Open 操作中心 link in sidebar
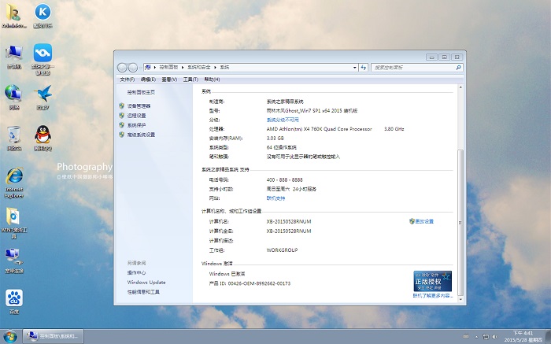The width and height of the screenshot is (551, 344). [136, 272]
